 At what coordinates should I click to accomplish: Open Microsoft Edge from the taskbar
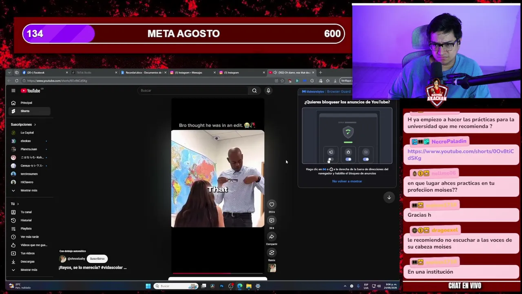(x=240, y=286)
